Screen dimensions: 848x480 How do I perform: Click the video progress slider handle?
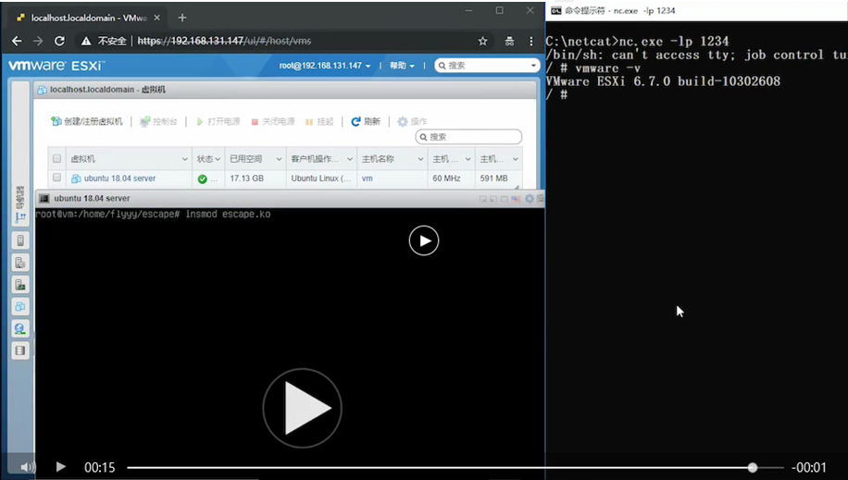(x=753, y=467)
